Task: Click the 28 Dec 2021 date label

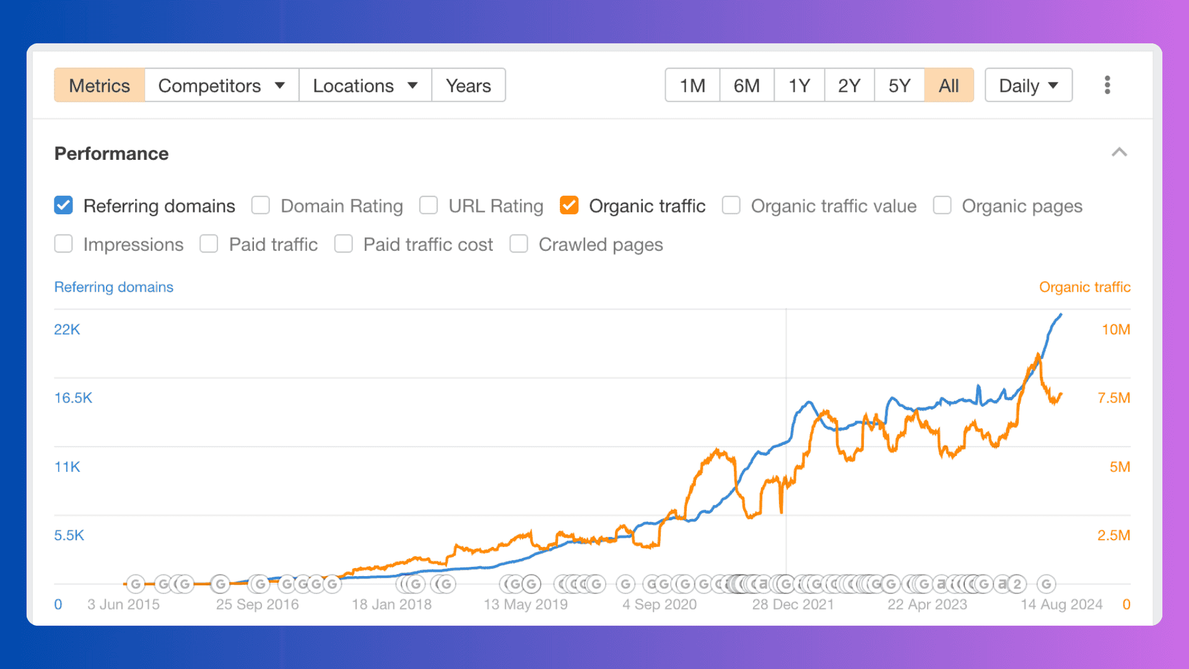Action: pos(793,605)
